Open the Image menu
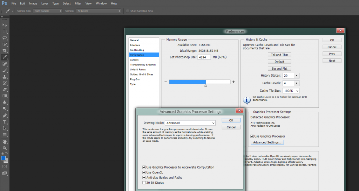This screenshot has width=359, height=191. tap(33, 3)
